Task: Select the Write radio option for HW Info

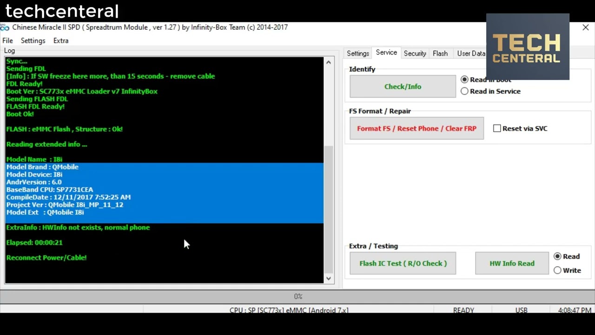Action: pos(557,270)
